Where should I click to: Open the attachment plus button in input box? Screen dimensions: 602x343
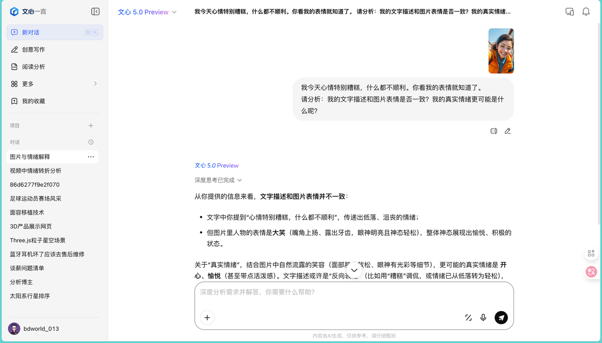pos(207,318)
